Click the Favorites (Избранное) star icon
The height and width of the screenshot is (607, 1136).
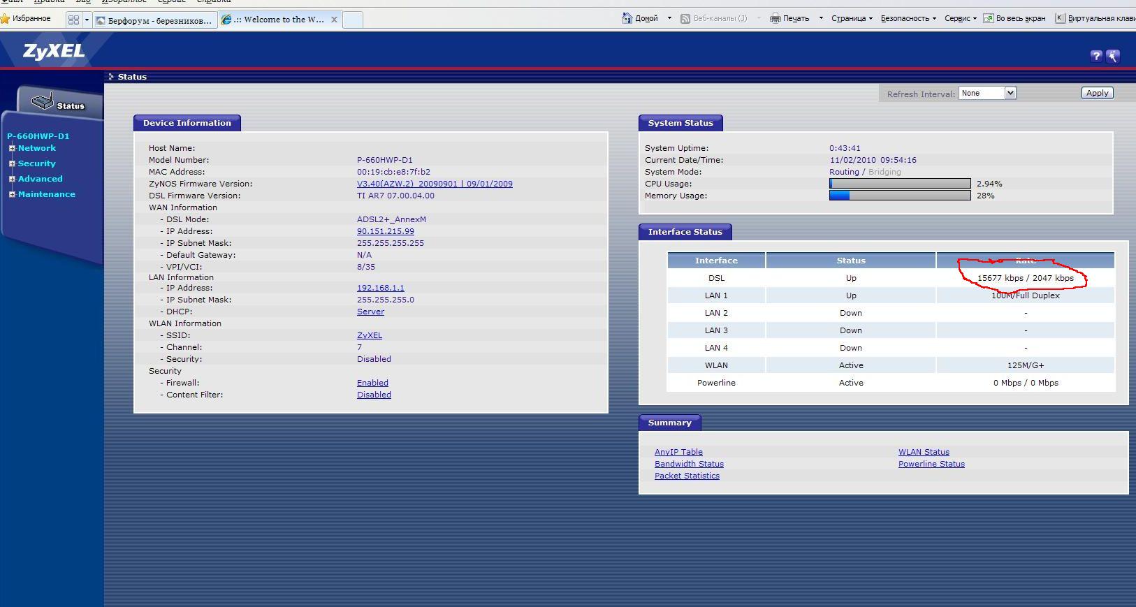[x=6, y=18]
